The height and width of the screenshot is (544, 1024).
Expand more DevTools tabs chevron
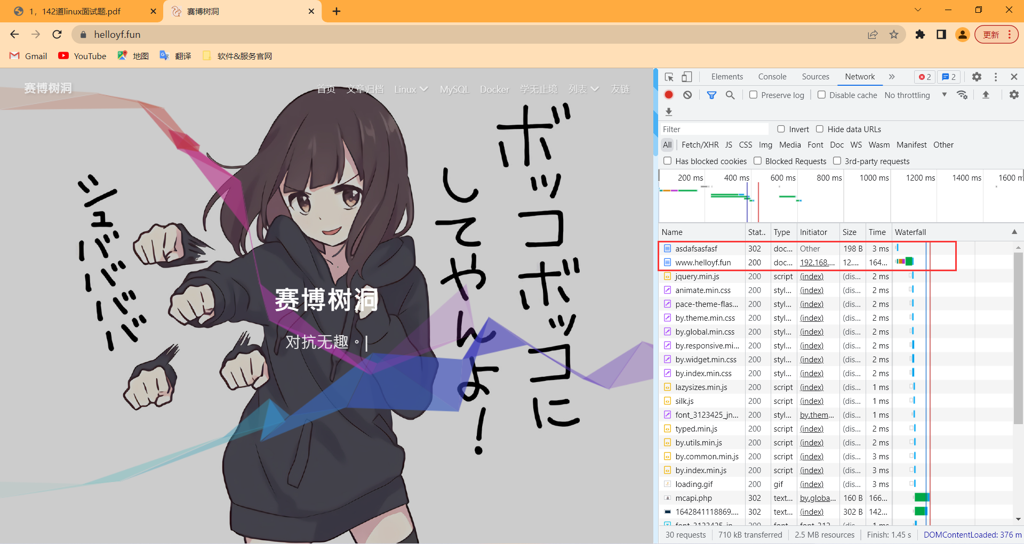point(892,77)
